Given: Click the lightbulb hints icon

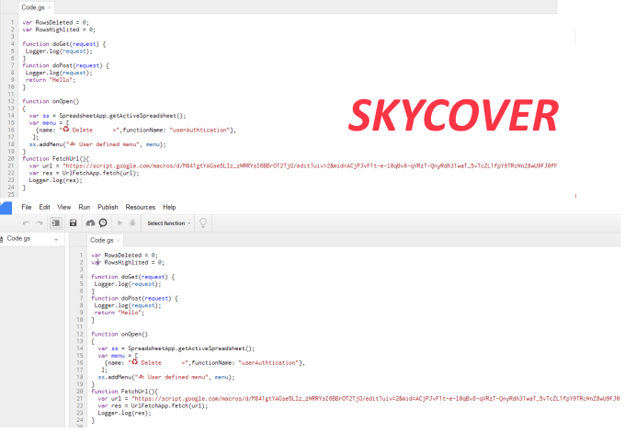Looking at the screenshot, I should pos(203,222).
